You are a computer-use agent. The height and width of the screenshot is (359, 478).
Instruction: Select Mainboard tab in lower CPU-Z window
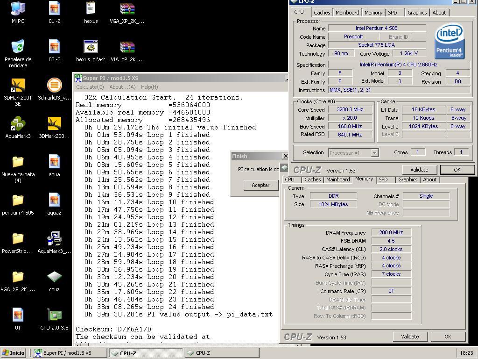338,179
